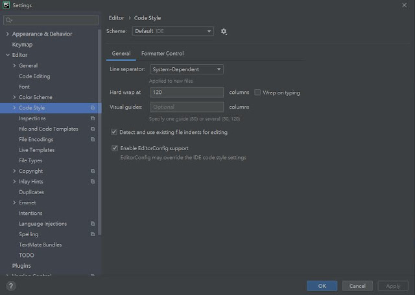Switch to the Formatter Control tab
The height and width of the screenshot is (295, 415).
tap(163, 53)
